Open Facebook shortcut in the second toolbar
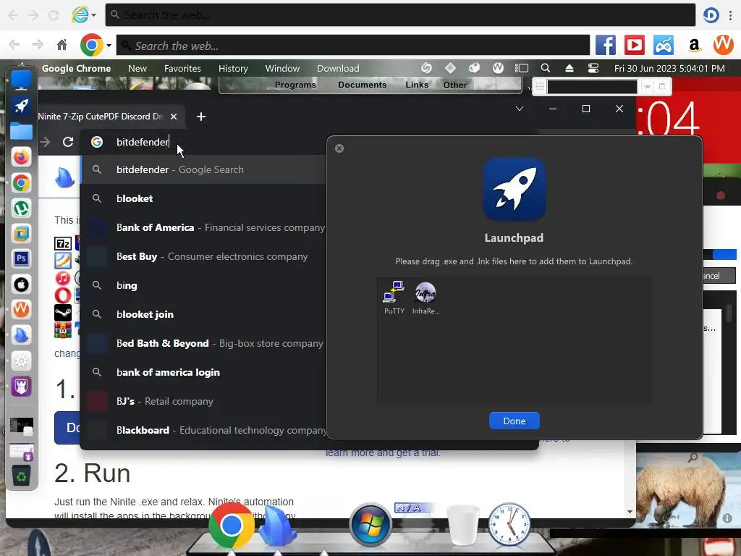This screenshot has height=556, width=741. 606,46
